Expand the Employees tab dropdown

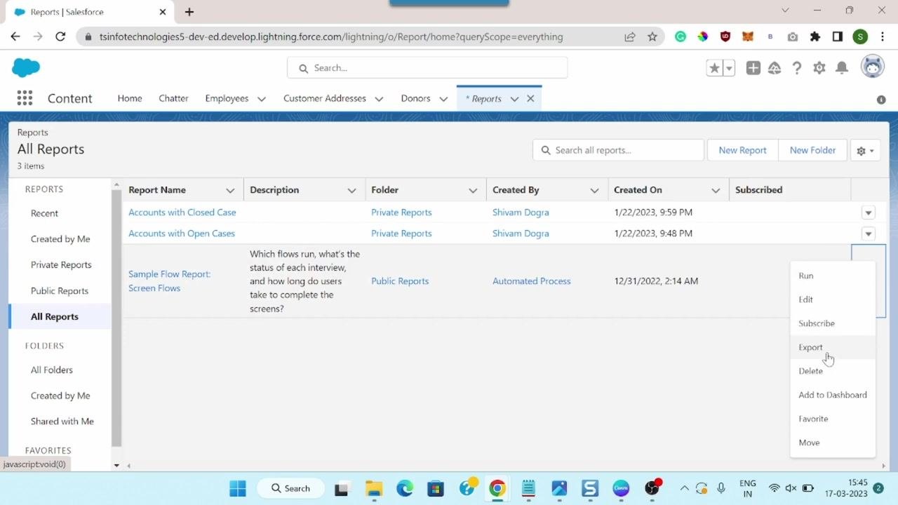click(x=262, y=99)
